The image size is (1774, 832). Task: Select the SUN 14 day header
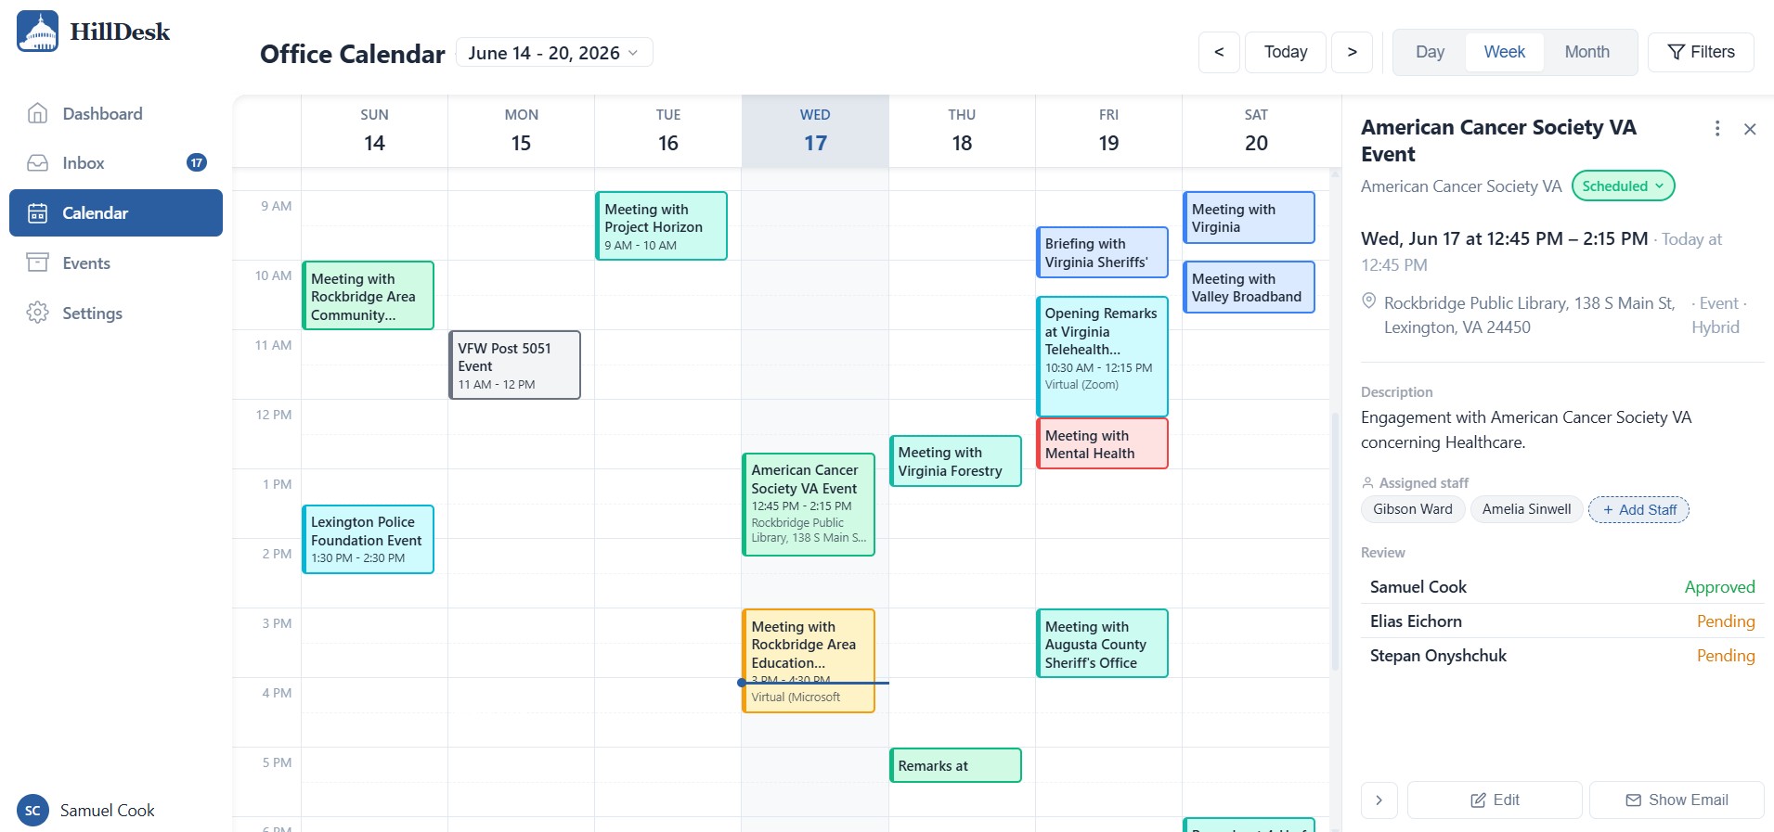374,131
